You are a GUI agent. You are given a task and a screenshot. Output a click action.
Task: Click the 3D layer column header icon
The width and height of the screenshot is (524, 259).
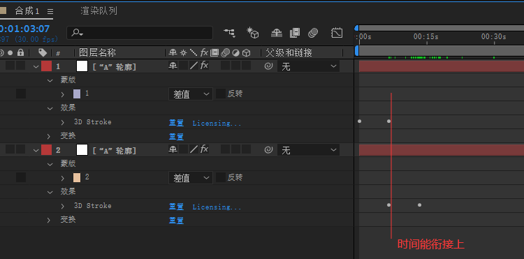[247, 53]
